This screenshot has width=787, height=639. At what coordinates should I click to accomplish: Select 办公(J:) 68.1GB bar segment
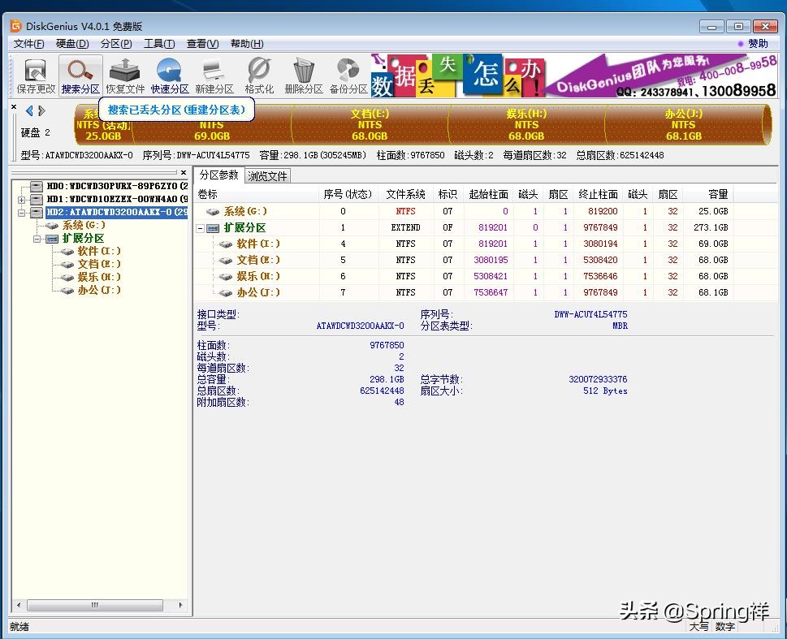pyautogui.click(x=684, y=124)
